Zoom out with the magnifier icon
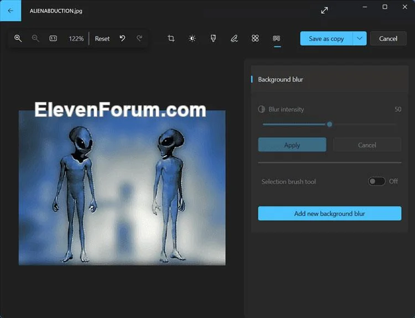This screenshot has height=318, width=415. click(x=35, y=38)
